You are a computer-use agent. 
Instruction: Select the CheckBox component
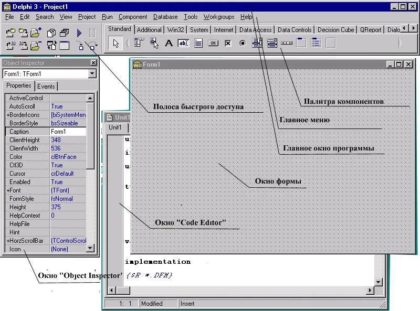(228, 43)
